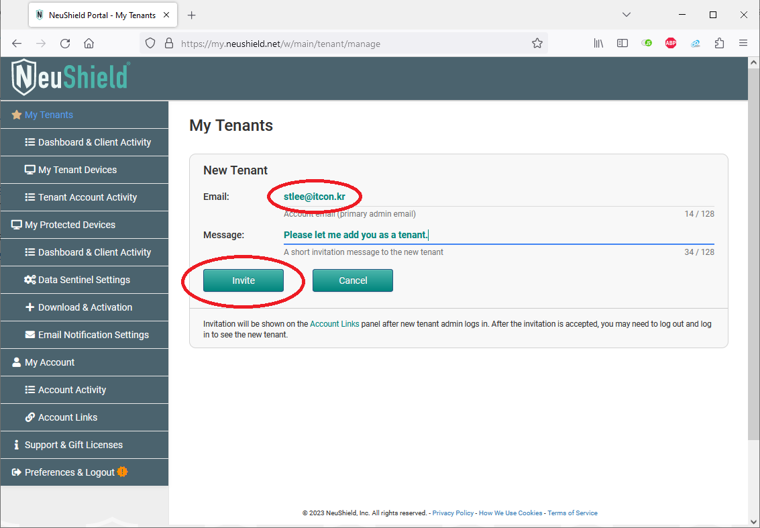Click the 14 / 128 character counter
This screenshot has height=528, width=760.
[x=700, y=214]
